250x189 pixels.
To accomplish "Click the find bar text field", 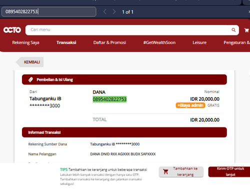I will click(x=49, y=12).
